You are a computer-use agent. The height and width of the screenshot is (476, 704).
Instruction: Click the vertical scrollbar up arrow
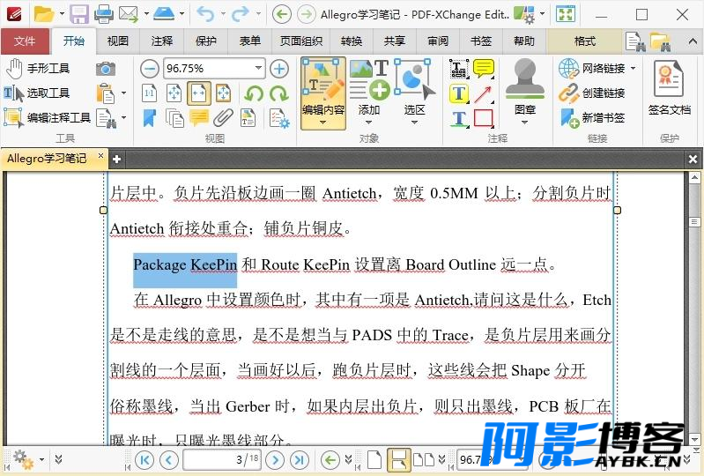point(694,178)
